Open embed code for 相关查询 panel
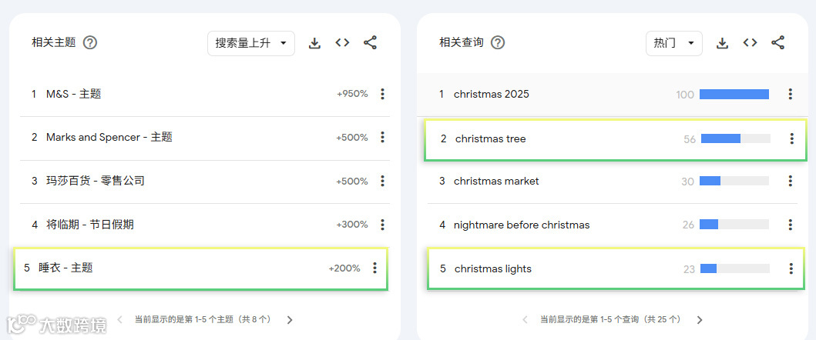Image resolution: width=816 pixels, height=340 pixels. [x=750, y=42]
